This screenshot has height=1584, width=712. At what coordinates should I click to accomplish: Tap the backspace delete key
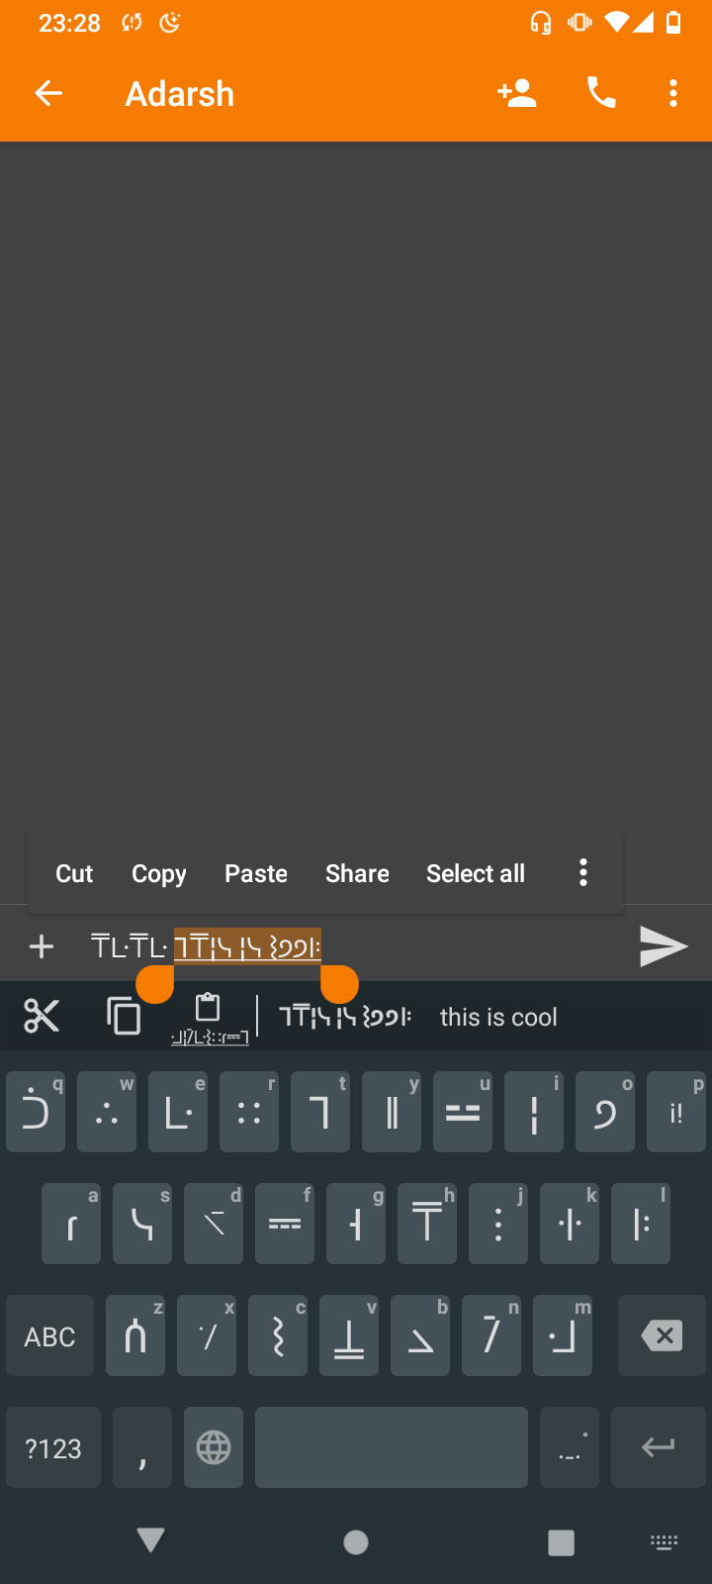click(x=663, y=1336)
